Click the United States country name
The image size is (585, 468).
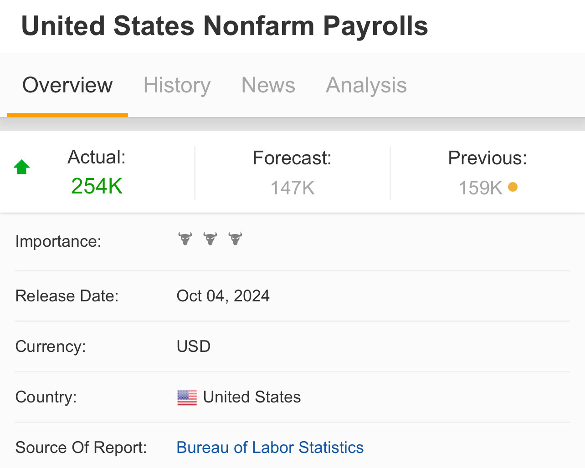point(251,397)
